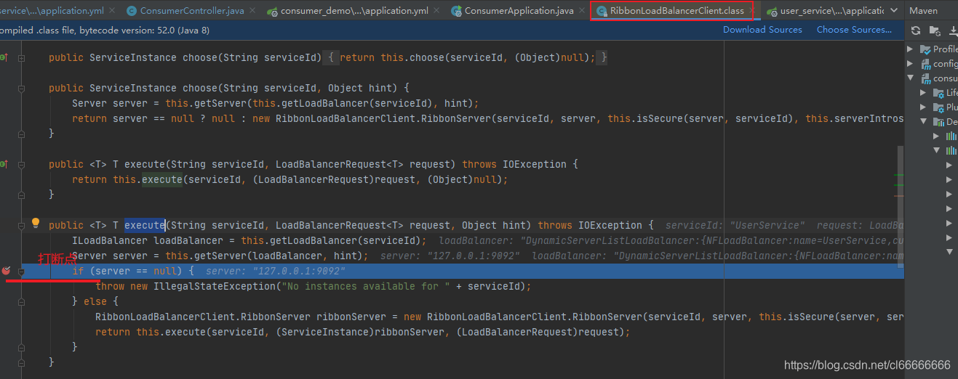Image resolution: width=958 pixels, height=379 pixels.
Task: Click the highlighted execute call in return statement
Action: (161, 179)
